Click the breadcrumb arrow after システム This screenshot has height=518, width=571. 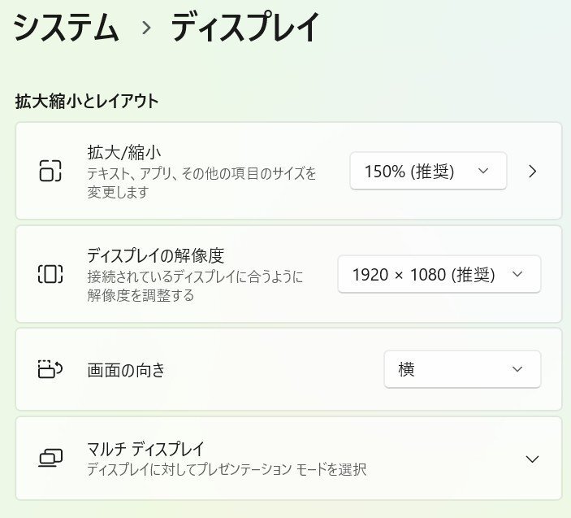(x=146, y=28)
